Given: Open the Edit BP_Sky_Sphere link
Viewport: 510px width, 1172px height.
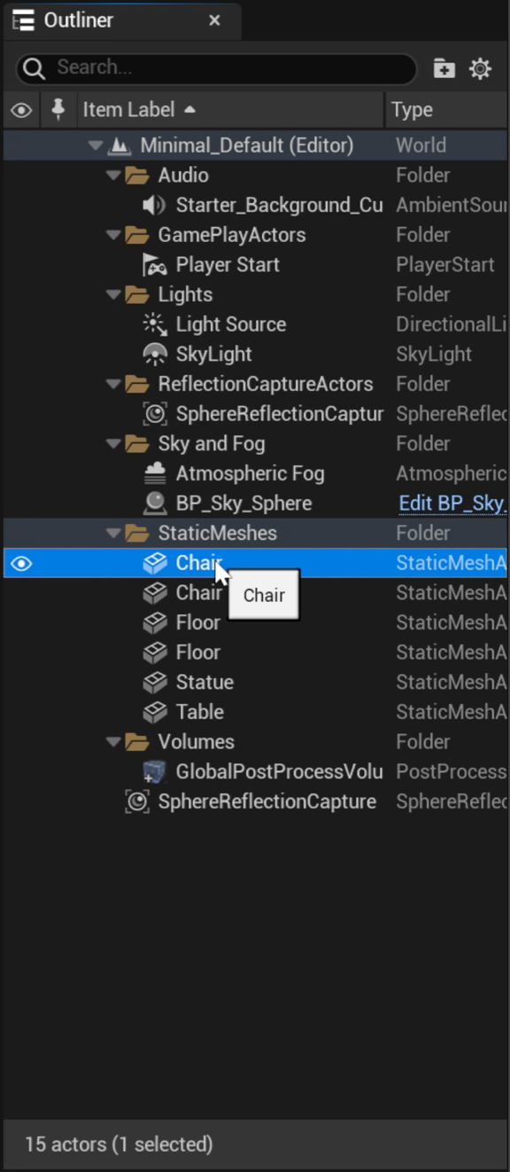Looking at the screenshot, I should click(x=452, y=504).
